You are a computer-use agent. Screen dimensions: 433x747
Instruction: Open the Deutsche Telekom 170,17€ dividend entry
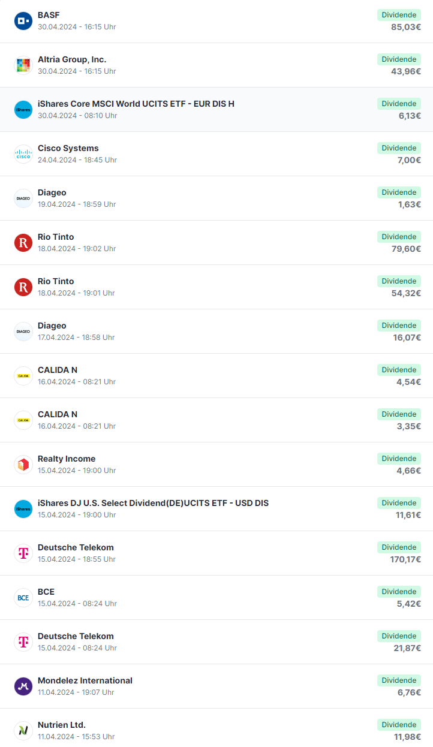[217, 553]
